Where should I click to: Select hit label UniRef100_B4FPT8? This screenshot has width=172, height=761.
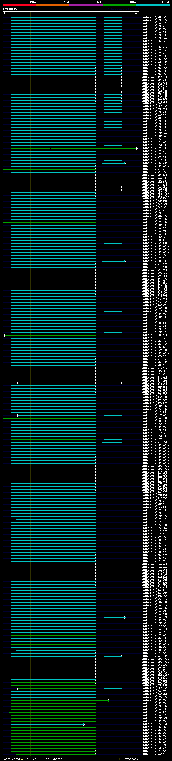coord(154,77)
